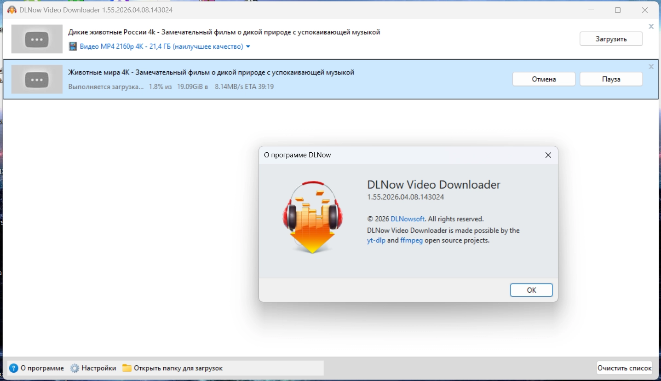Click the film icon beside Видео MP4 format

click(x=73, y=46)
